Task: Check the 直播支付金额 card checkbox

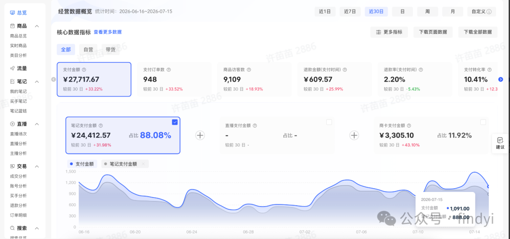Action: pyautogui.click(x=329, y=122)
